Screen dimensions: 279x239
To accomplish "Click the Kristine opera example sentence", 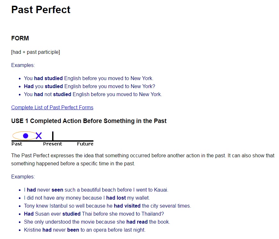I will (84, 230).
